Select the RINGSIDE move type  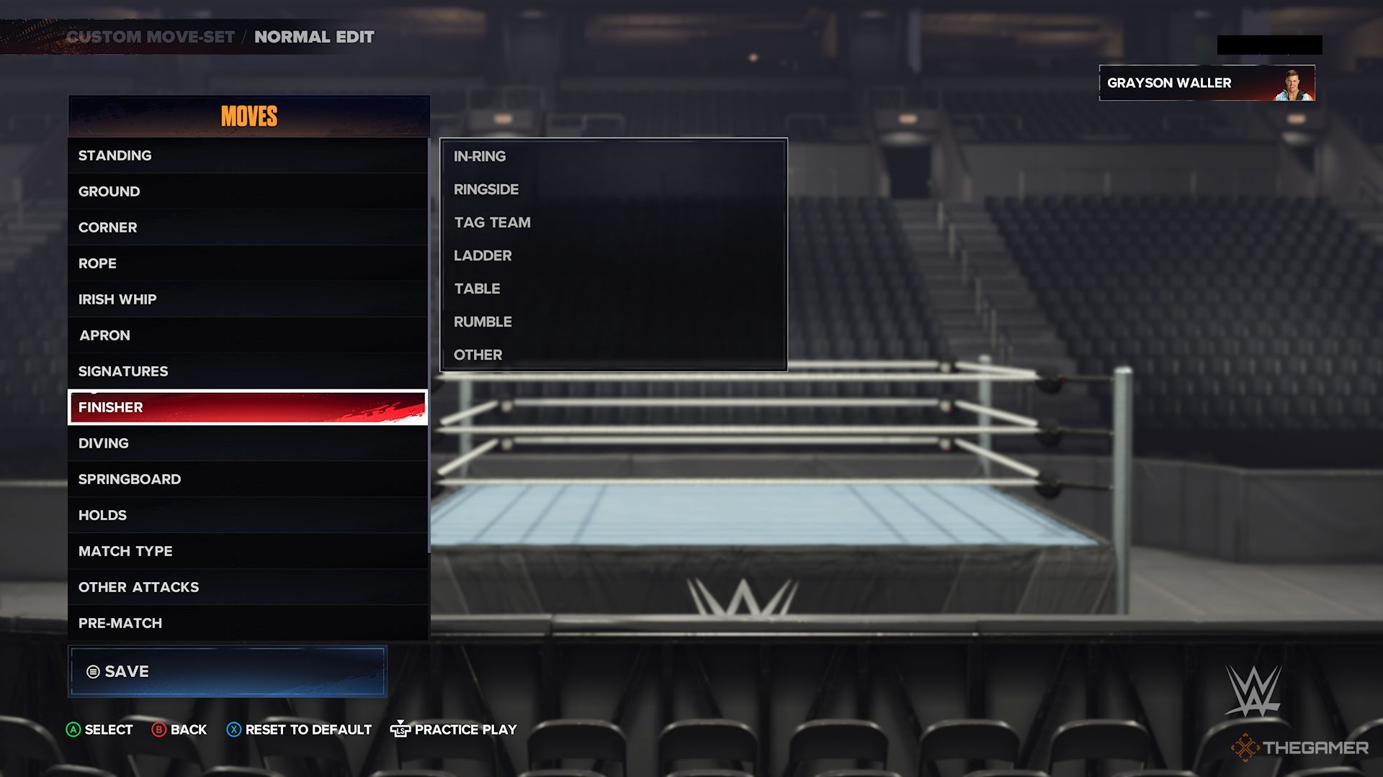tap(486, 188)
